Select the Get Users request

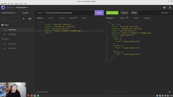[17, 44]
